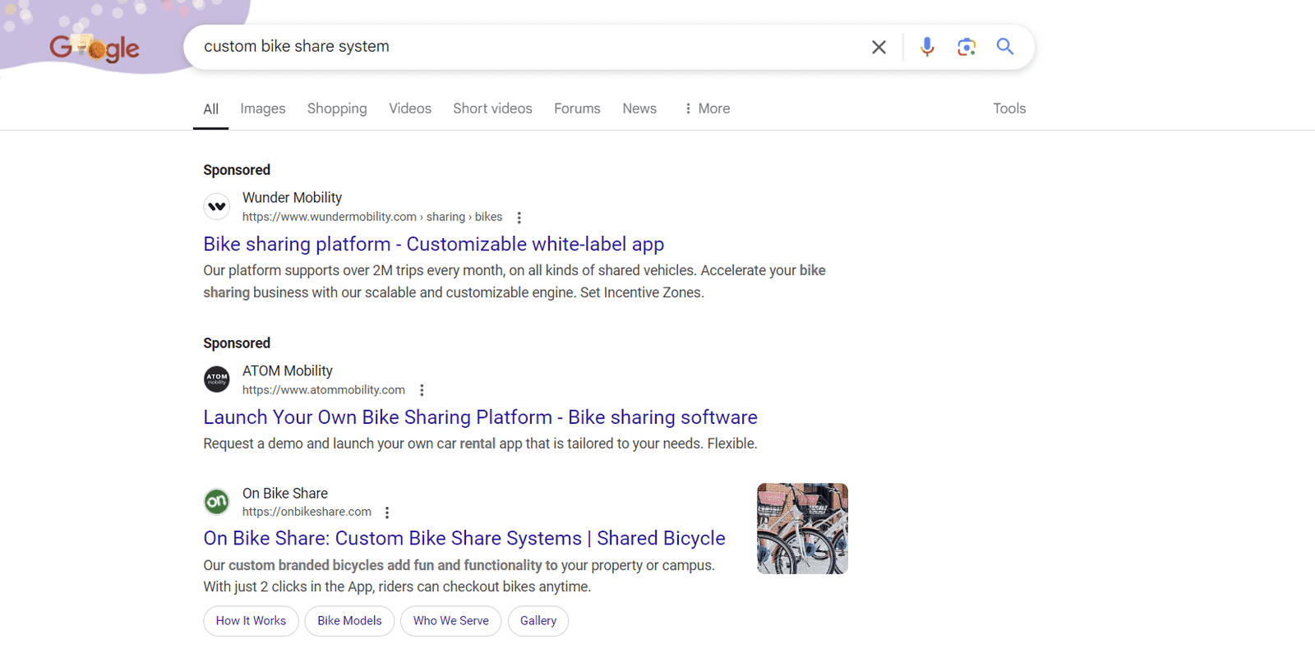Viewport: 1315px width, 662px height.
Task: Switch to the Images tab
Action: pyautogui.click(x=263, y=108)
